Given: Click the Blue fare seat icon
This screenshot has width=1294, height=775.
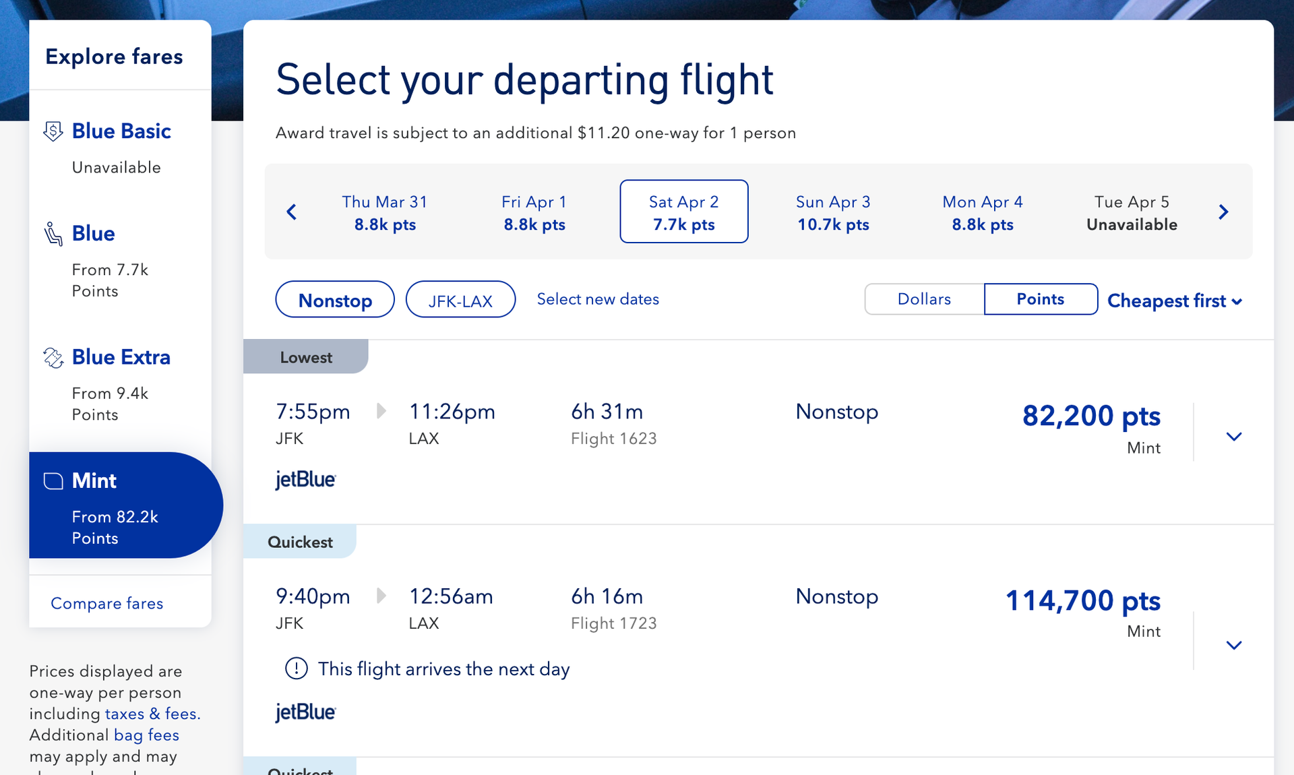Looking at the screenshot, I should pos(54,233).
